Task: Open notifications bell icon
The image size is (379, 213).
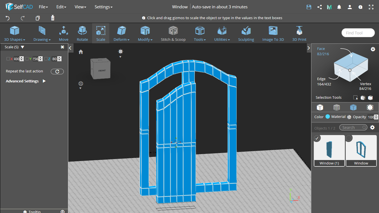Action: (x=339, y=7)
